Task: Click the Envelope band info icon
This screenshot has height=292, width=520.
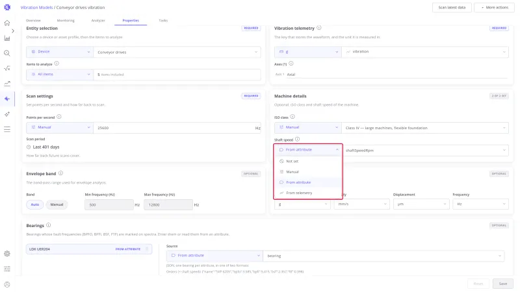Action: [x=60, y=173]
